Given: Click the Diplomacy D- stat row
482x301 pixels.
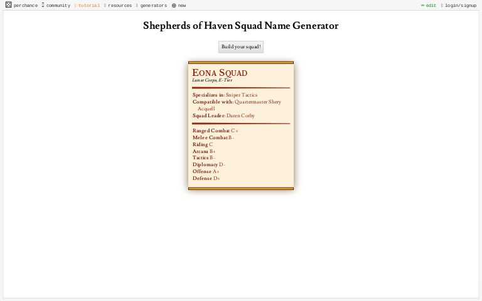Looking at the screenshot, I should (x=208, y=164).
